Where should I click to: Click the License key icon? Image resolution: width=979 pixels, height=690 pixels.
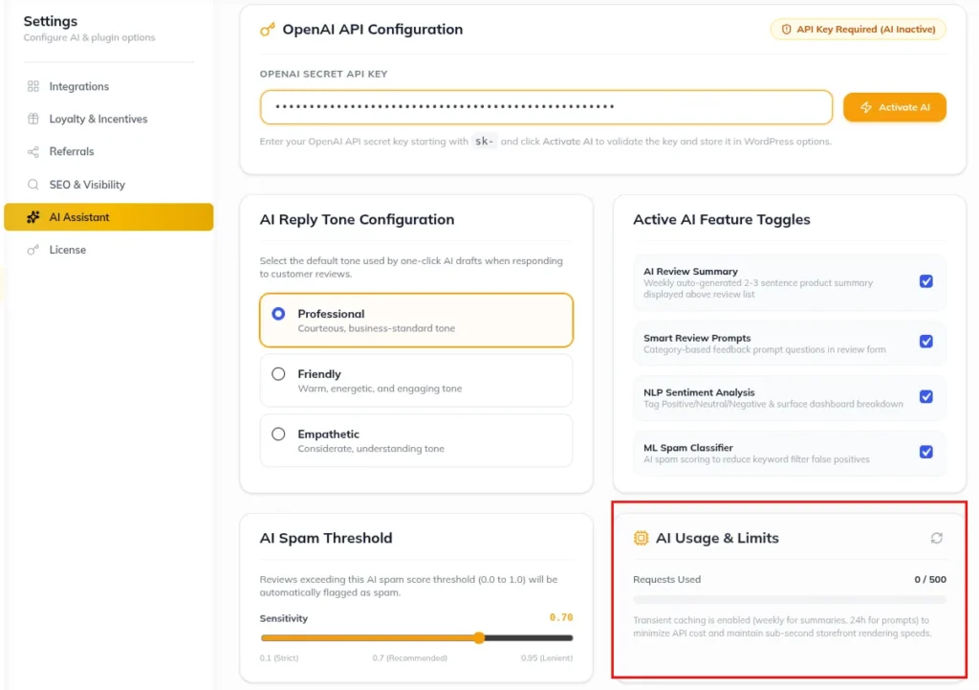[x=33, y=250]
